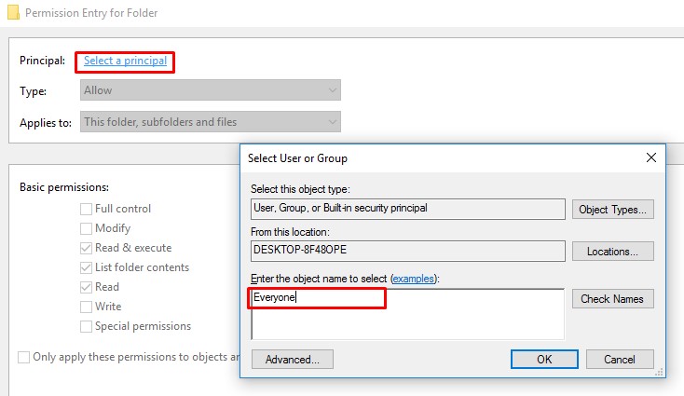This screenshot has width=684, height=396.
Task: Uncheck the Read permission checkbox
Action: tap(87, 288)
